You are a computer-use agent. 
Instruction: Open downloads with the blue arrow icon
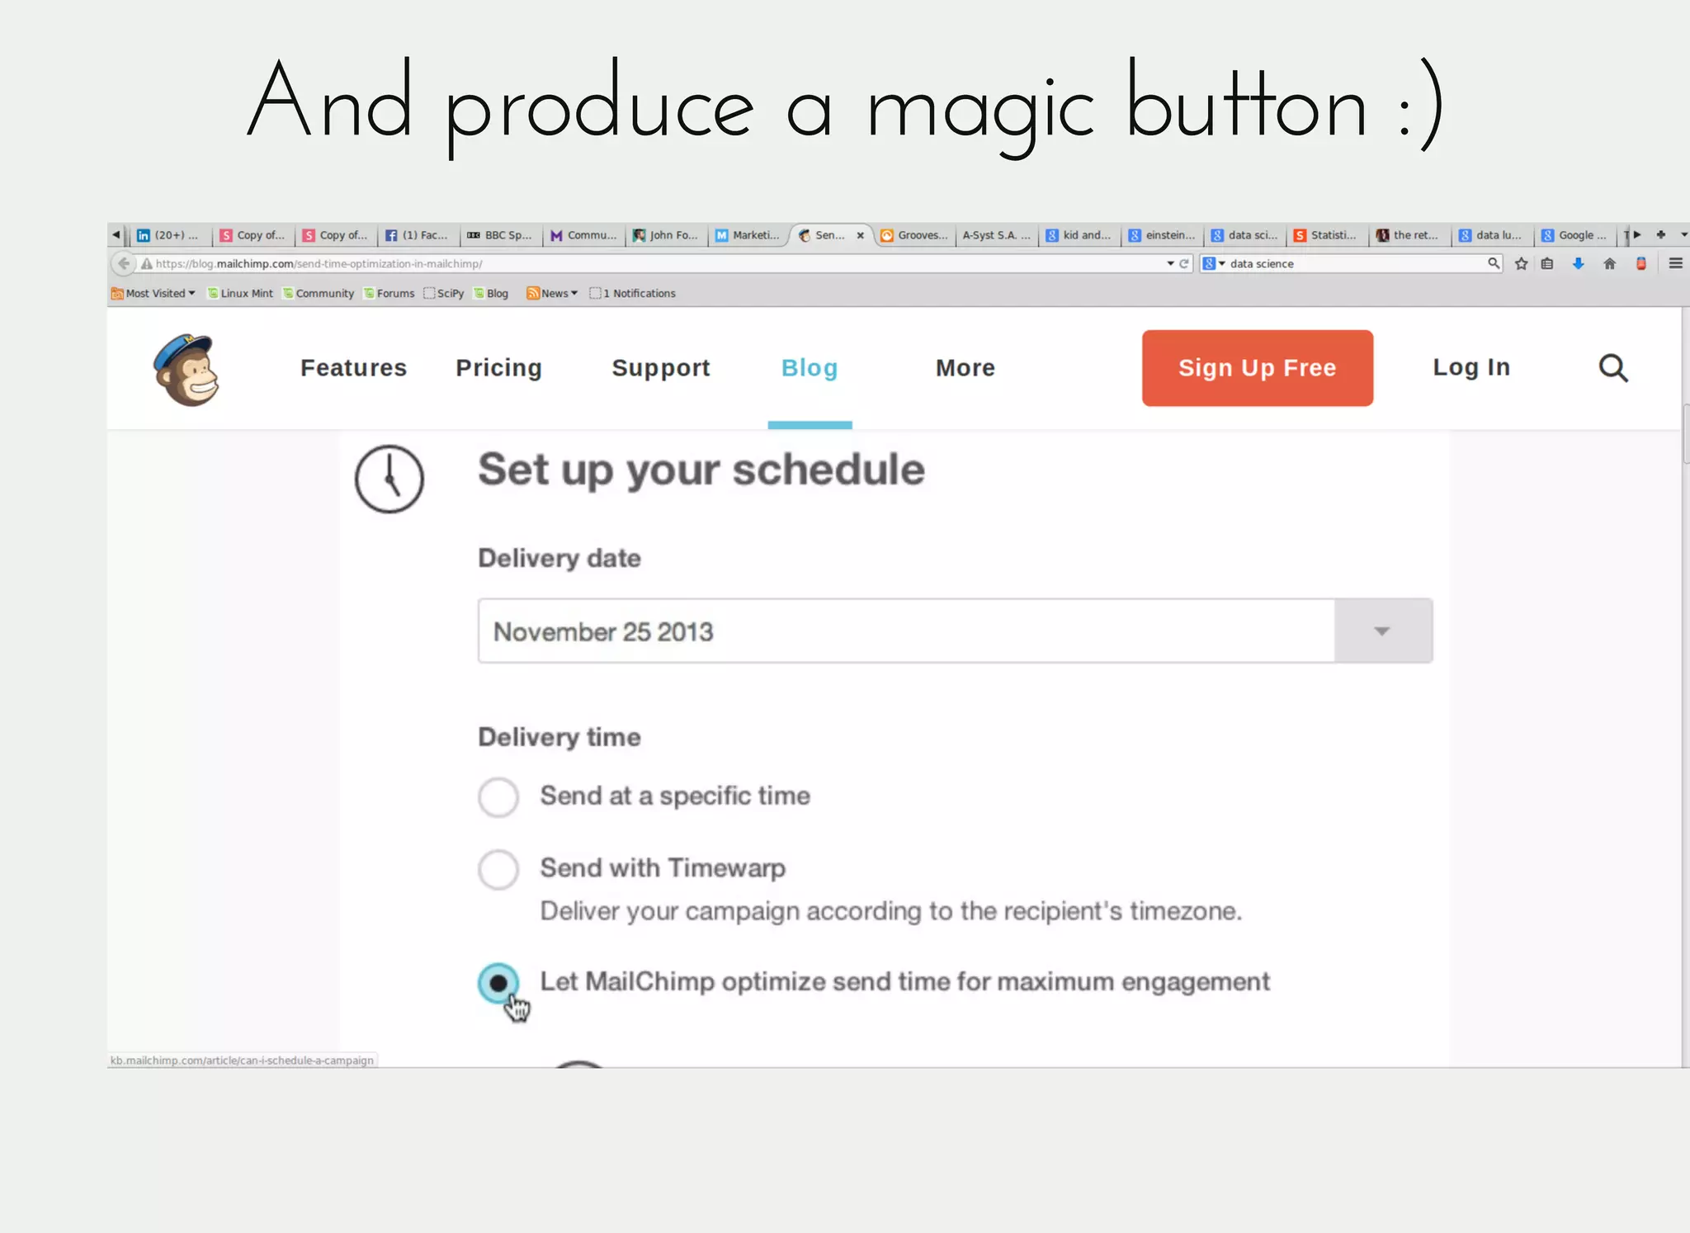[1578, 263]
